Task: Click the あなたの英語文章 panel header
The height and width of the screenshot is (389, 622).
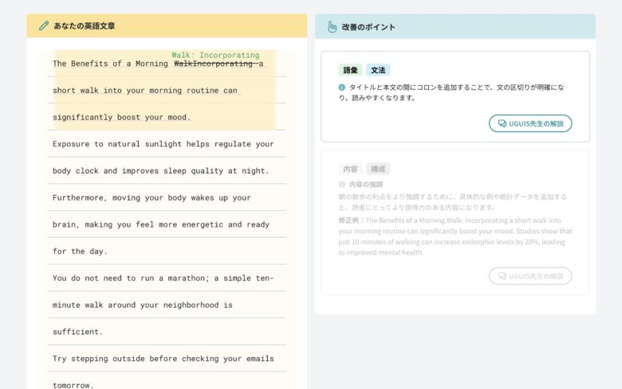Action: [167, 26]
